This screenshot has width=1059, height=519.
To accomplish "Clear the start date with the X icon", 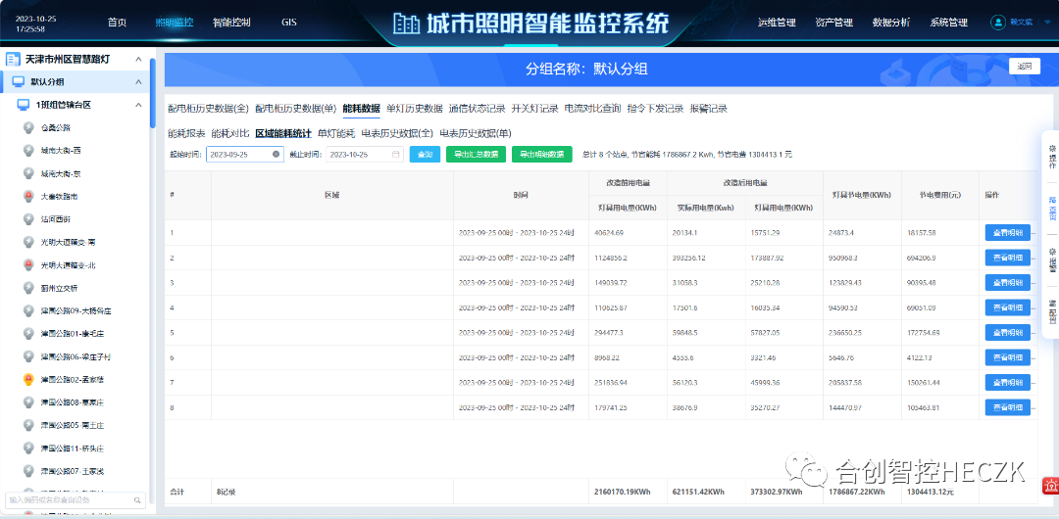I will click(x=277, y=155).
